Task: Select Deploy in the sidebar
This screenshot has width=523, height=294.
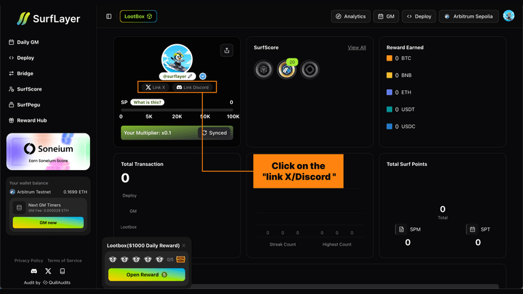Action: pos(21,58)
